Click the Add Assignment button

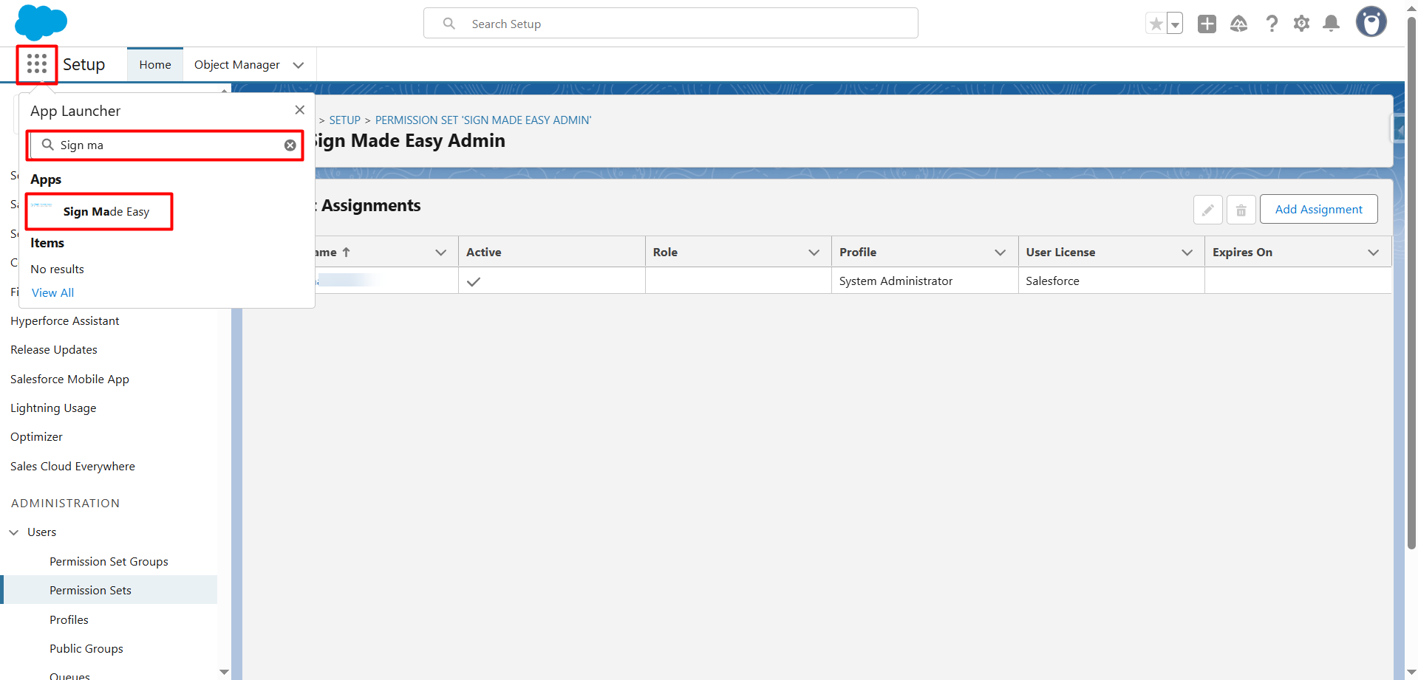(x=1318, y=210)
